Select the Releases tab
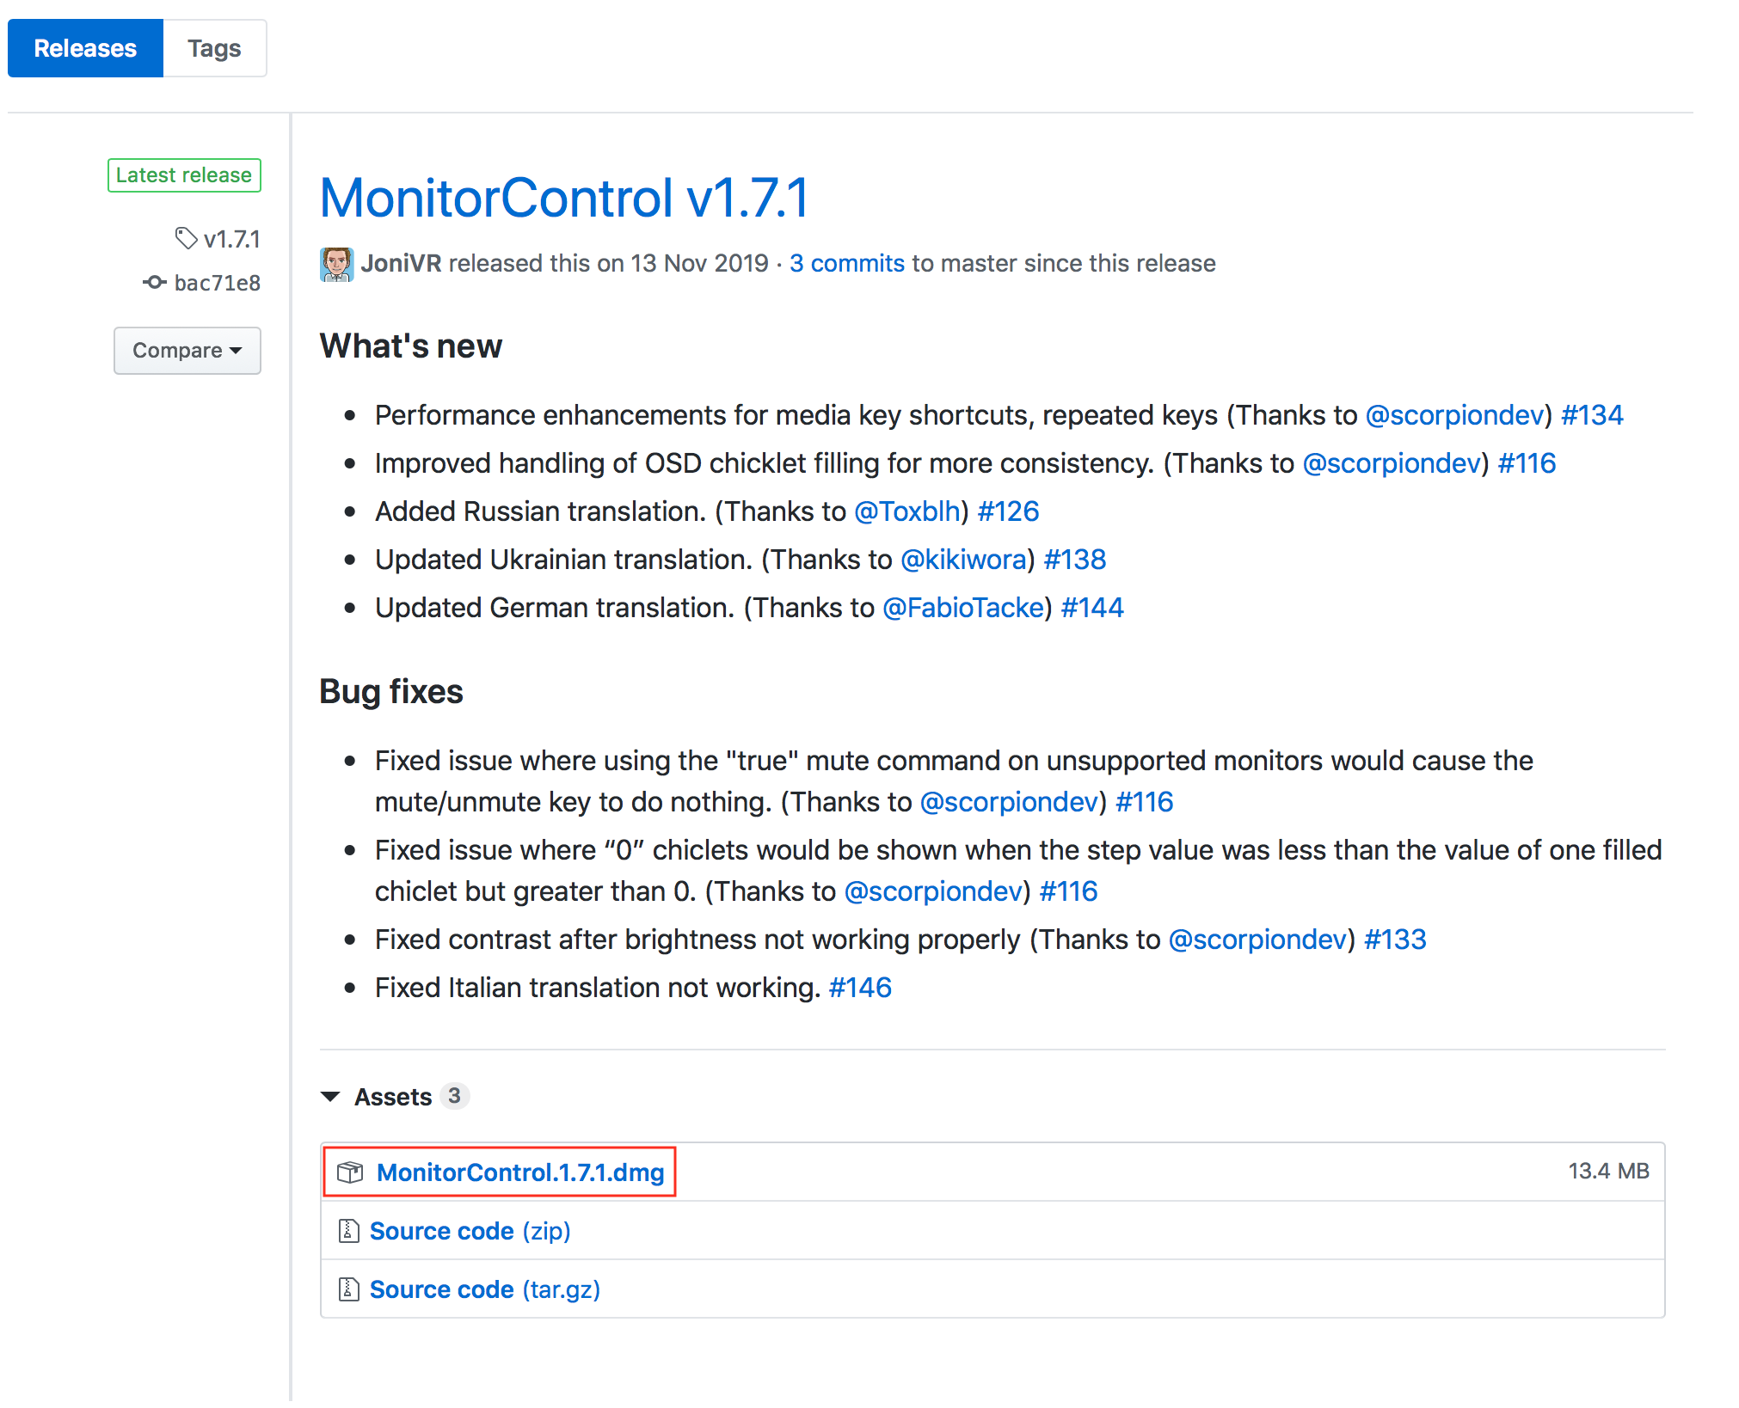This screenshot has height=1408, width=1739. [x=85, y=48]
